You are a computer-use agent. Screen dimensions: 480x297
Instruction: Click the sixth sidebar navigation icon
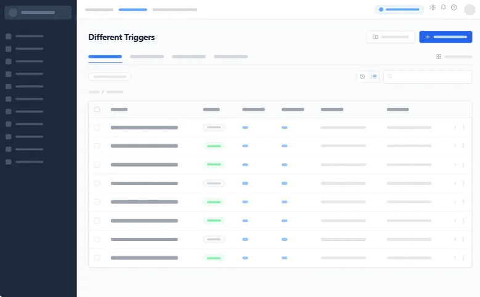tap(9, 99)
